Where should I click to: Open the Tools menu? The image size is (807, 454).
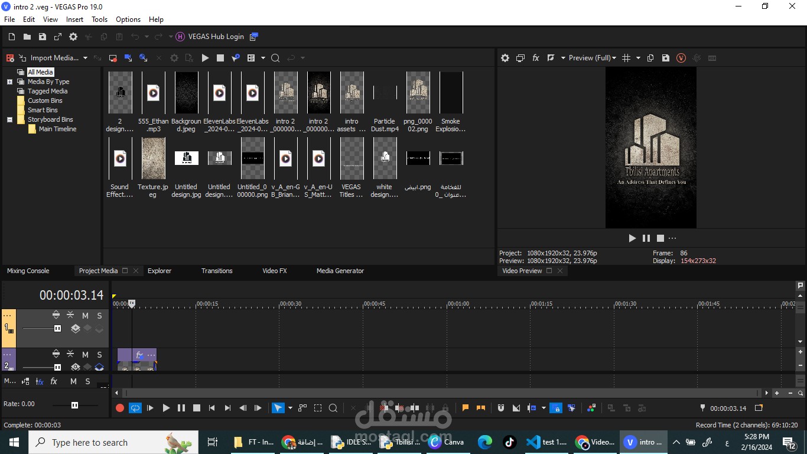[x=99, y=20]
